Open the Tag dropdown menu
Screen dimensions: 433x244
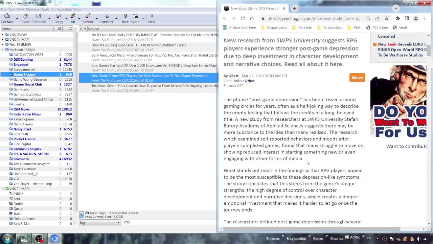100,223
